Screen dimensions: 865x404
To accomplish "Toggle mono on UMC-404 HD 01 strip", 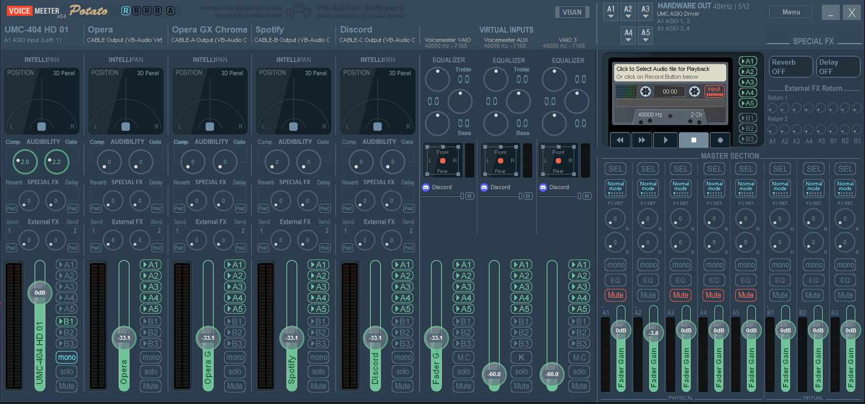I will pos(67,357).
